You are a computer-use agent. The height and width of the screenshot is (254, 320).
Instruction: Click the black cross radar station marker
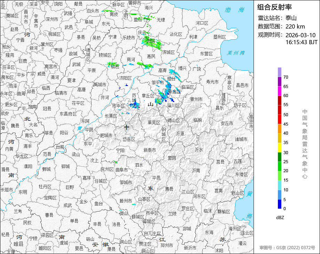tap(126, 127)
